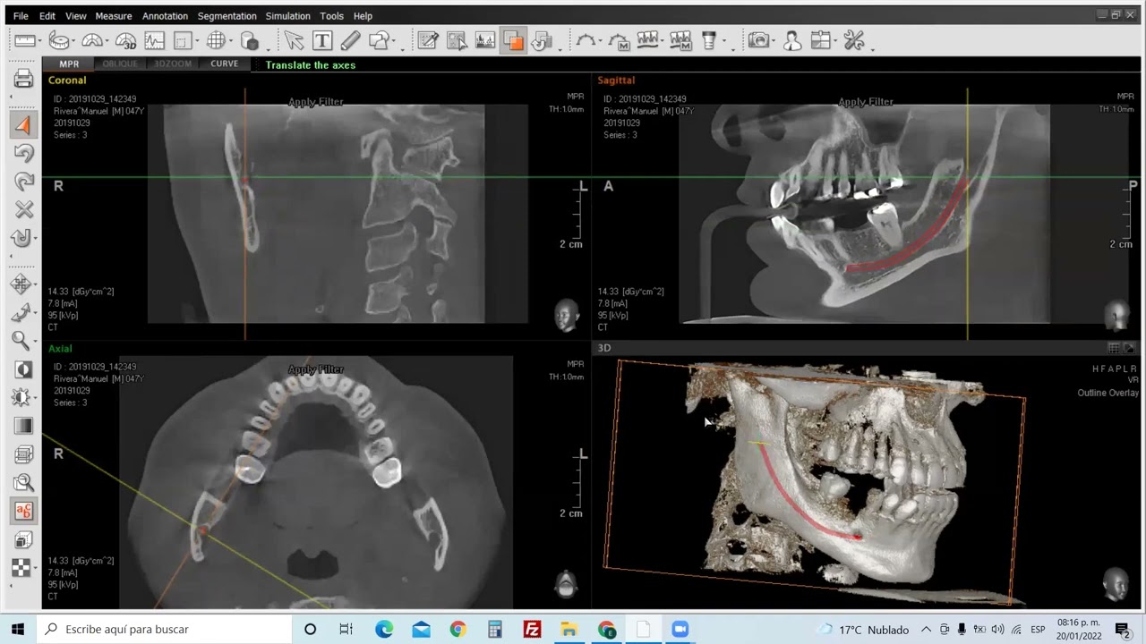
Task: Toggle the highlighted orange overlay tool
Action: (x=513, y=40)
